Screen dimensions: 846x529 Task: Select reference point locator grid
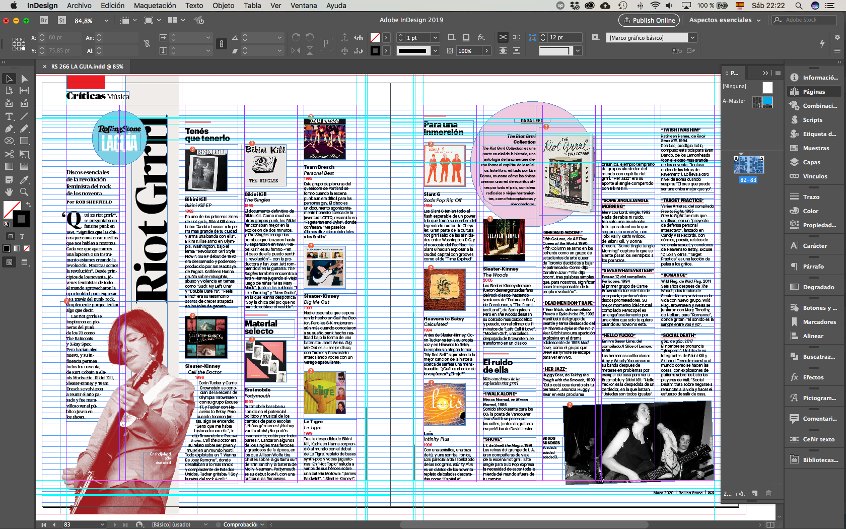(19, 44)
